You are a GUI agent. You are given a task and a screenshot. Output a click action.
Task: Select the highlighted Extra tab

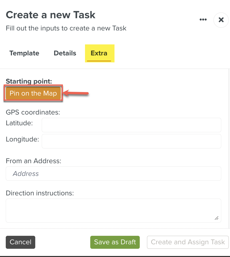99,53
